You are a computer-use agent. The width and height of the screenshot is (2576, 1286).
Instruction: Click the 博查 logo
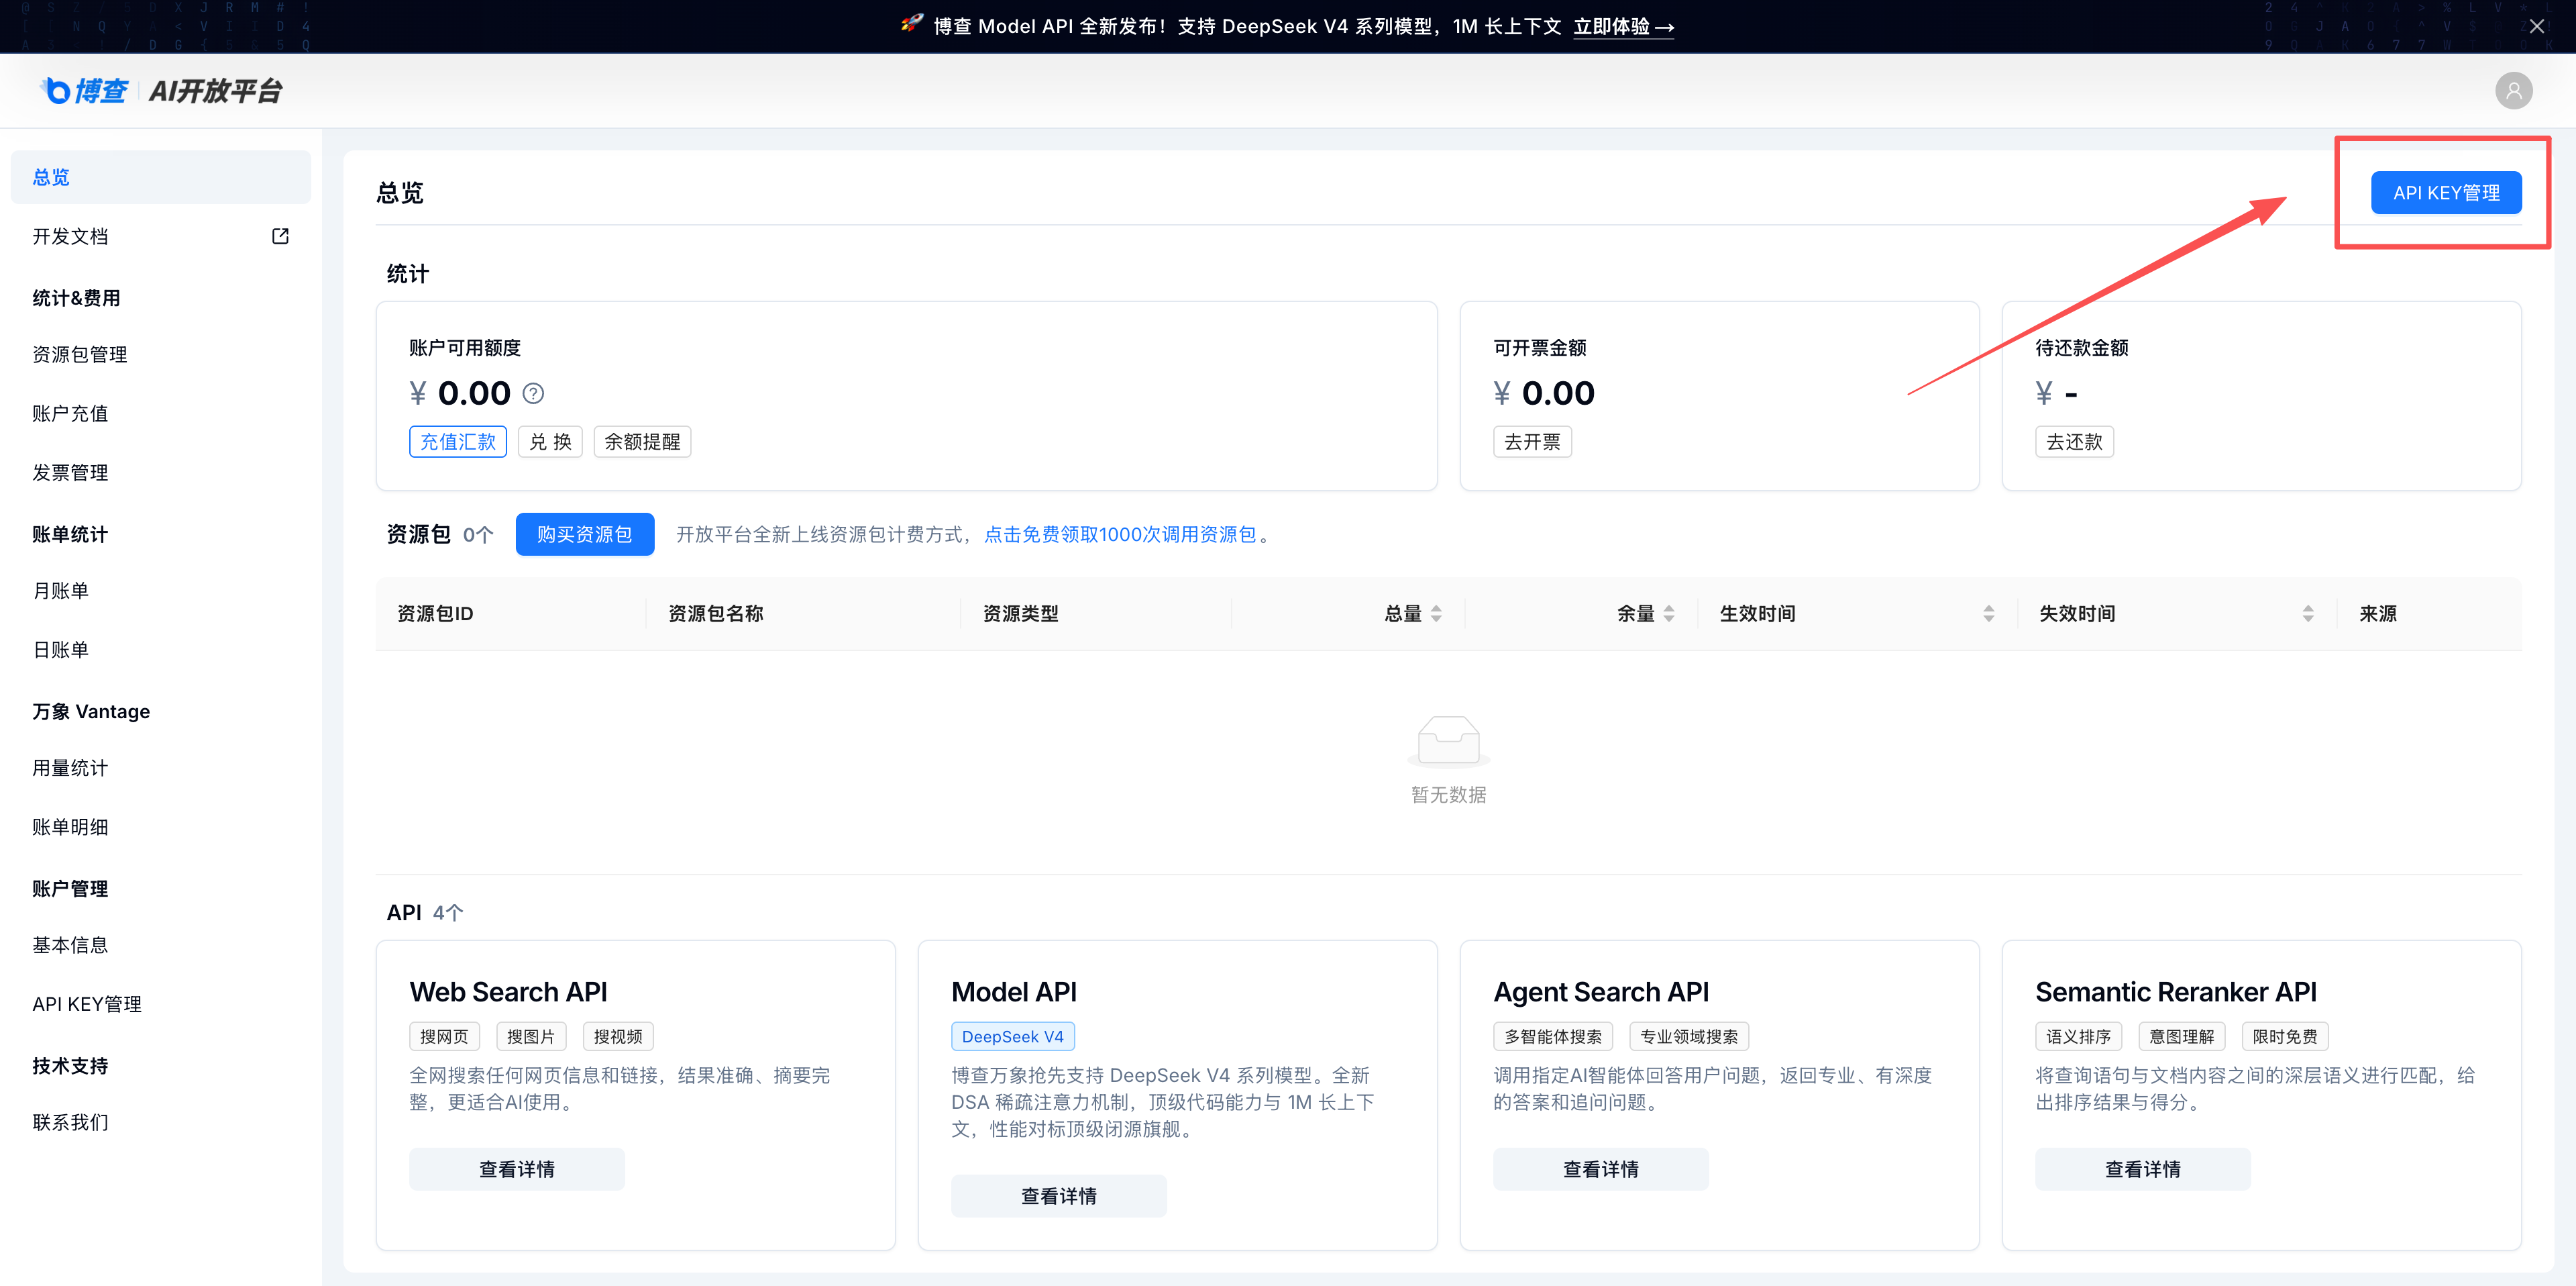click(x=85, y=91)
